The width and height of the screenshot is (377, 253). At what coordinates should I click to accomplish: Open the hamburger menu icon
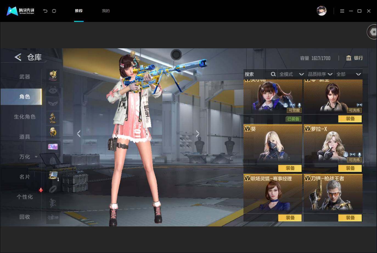pos(342,11)
